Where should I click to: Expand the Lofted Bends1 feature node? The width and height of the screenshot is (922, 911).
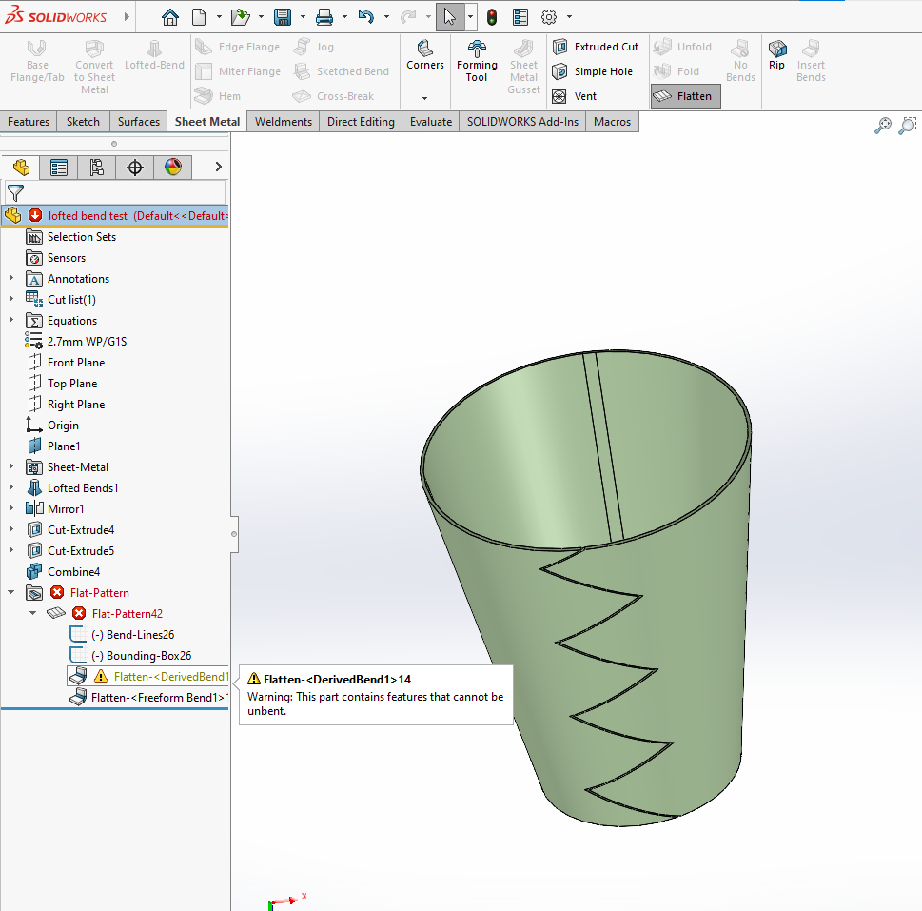(x=11, y=488)
